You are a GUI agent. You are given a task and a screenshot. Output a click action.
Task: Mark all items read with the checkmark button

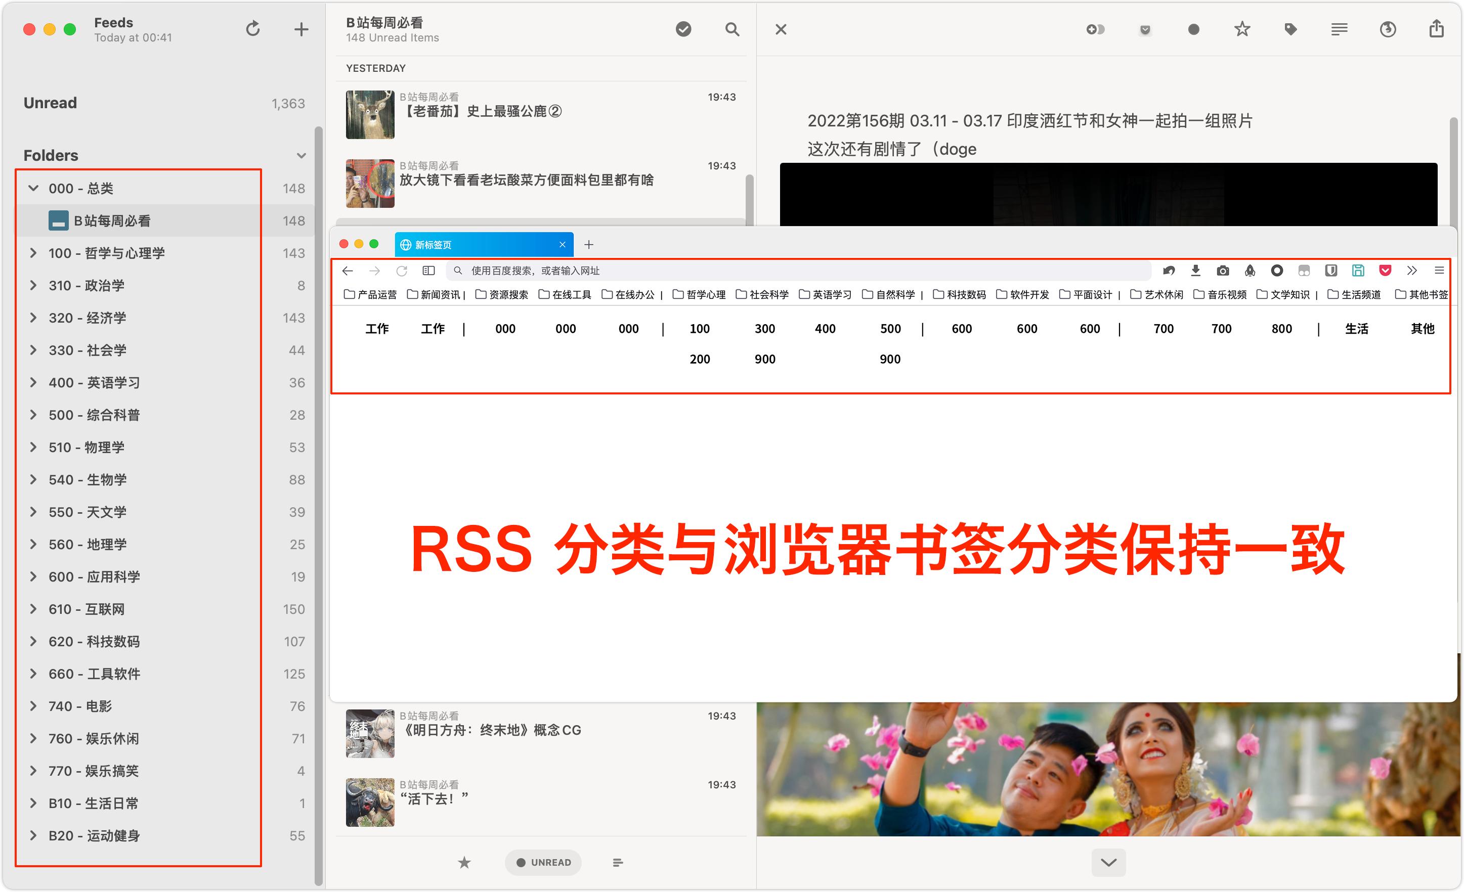pos(683,29)
